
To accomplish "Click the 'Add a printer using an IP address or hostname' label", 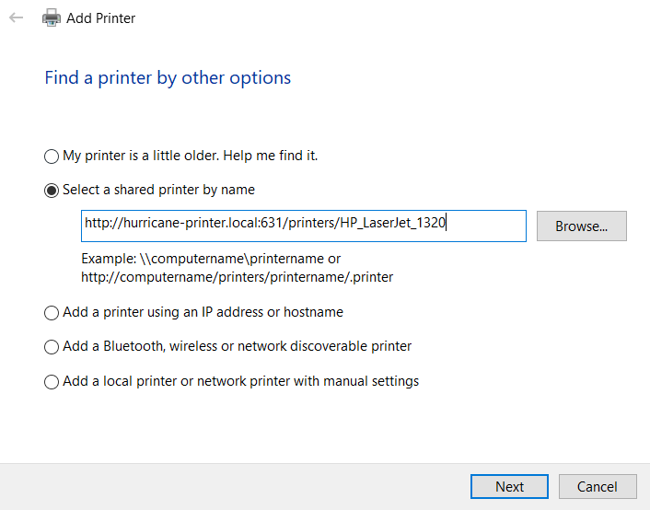I will [203, 312].
